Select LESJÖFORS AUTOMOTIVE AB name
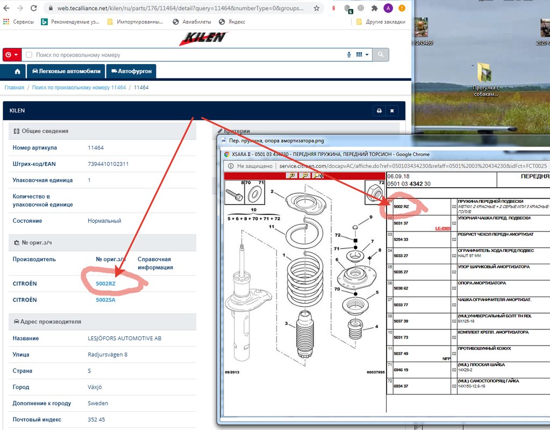Image resolution: width=550 pixels, height=430 pixels. click(x=125, y=339)
